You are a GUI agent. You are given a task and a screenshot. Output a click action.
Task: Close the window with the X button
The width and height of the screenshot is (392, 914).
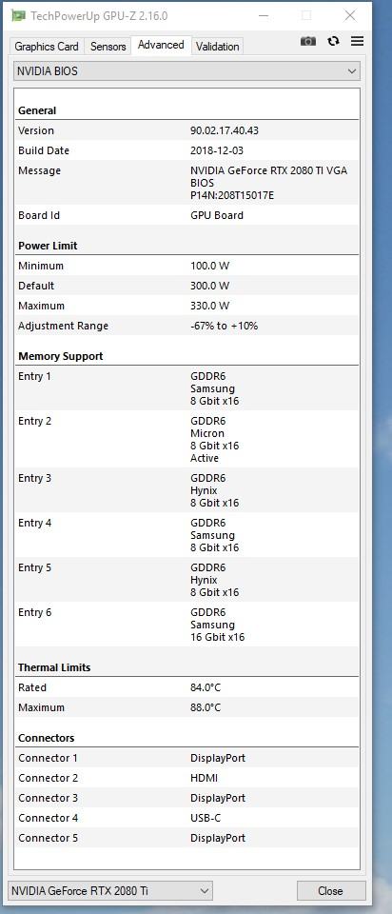(x=349, y=16)
